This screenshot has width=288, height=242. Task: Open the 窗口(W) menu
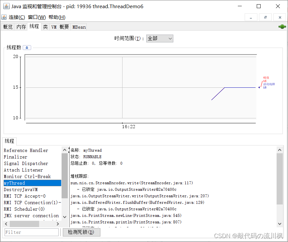coord(37,17)
